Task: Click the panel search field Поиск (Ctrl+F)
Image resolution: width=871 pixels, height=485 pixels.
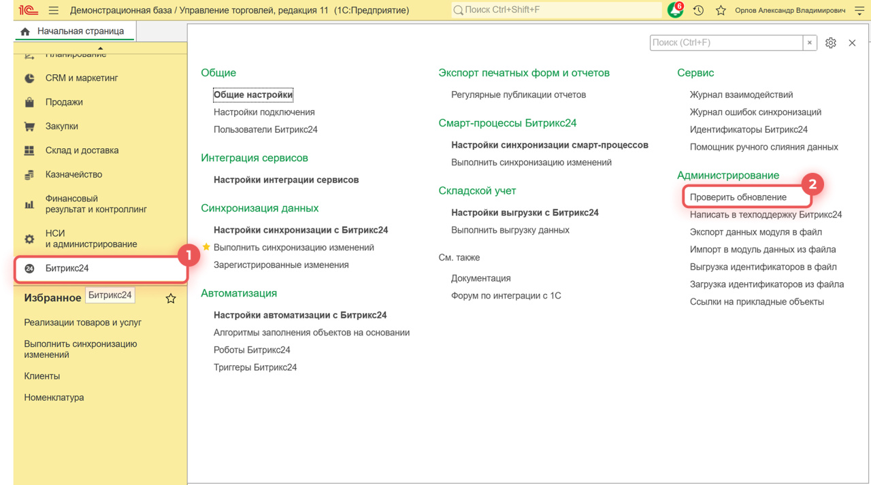Action: pos(726,43)
